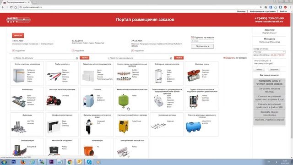Focus the newsletter E-mail input field
This screenshot has height=165, width=293.
202,41
